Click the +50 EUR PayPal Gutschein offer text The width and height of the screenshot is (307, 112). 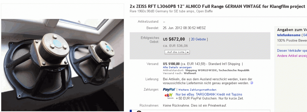[x=210, y=98]
